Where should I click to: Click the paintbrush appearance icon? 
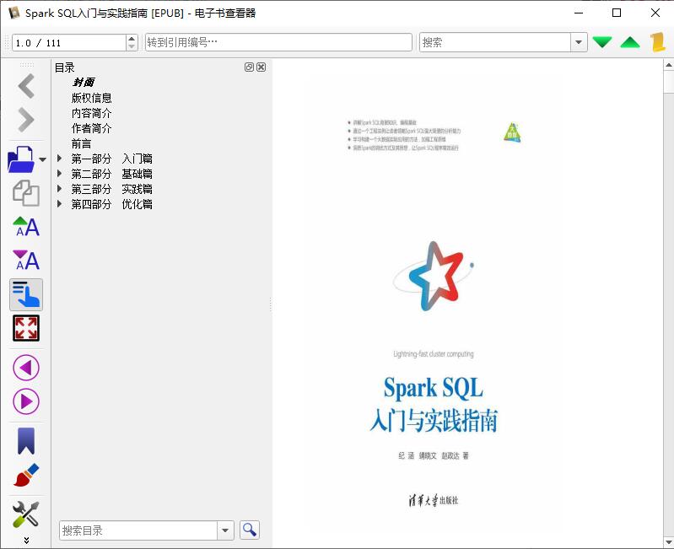point(26,475)
